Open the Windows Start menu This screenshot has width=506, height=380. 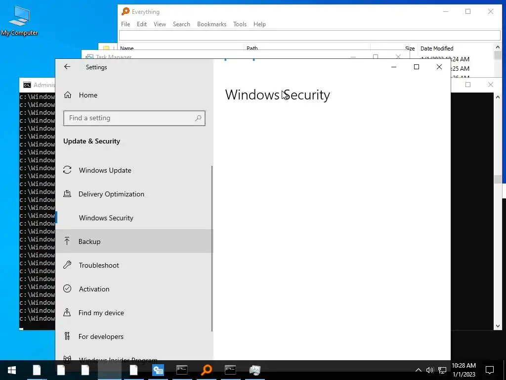tap(12, 370)
